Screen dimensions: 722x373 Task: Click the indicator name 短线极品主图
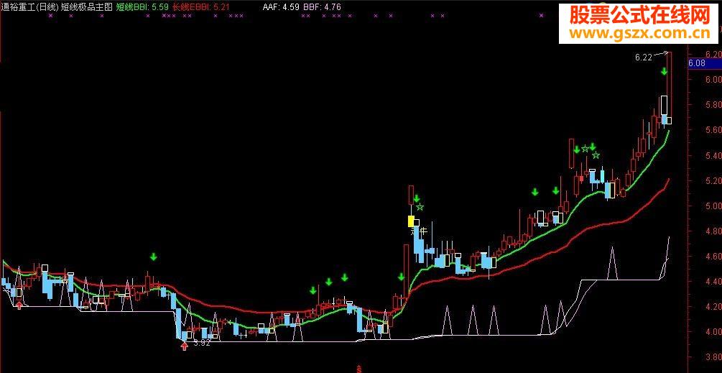tap(86, 6)
